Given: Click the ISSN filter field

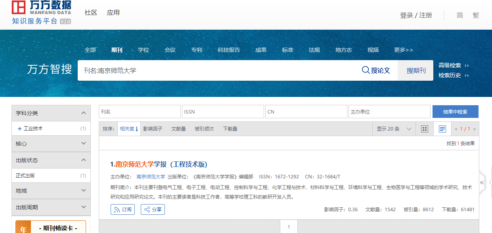Looking at the screenshot, I should [223, 112].
